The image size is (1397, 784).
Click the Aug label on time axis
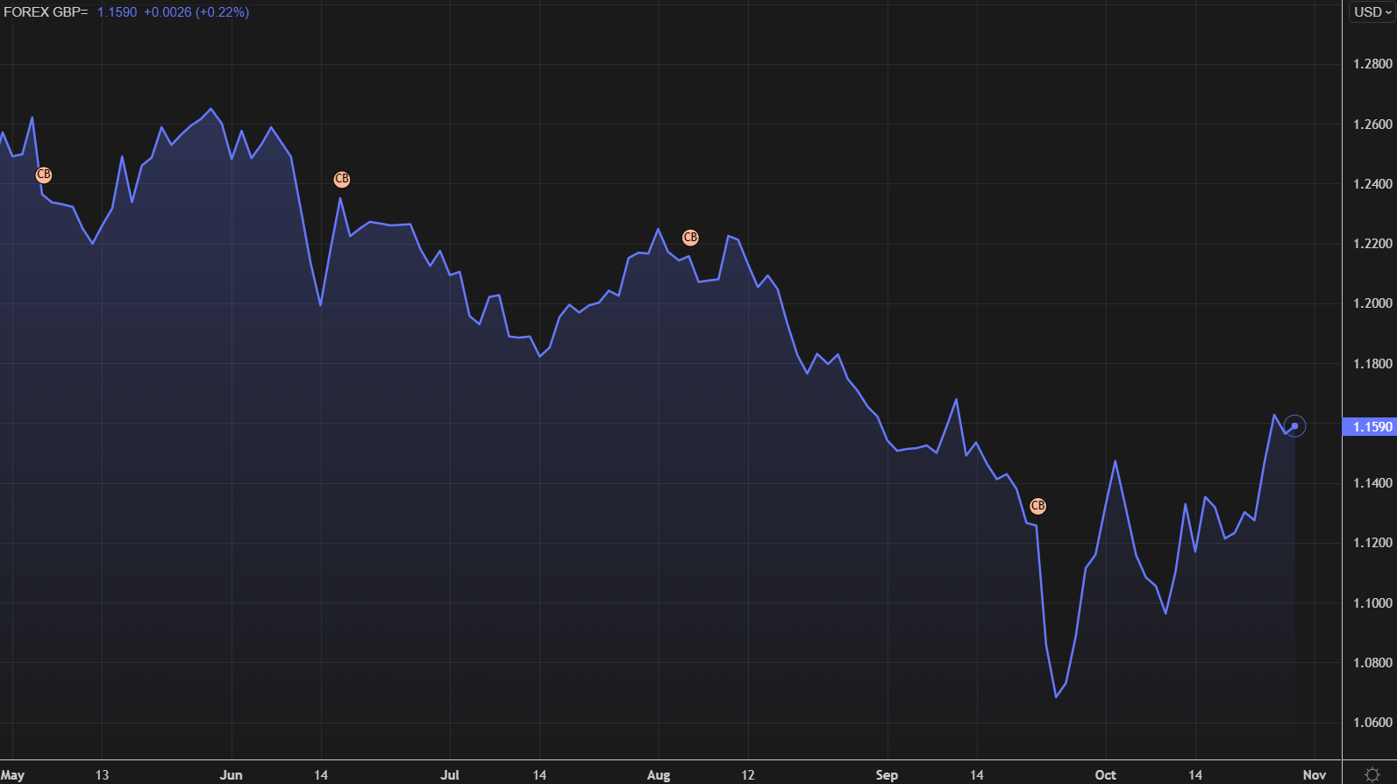659,775
